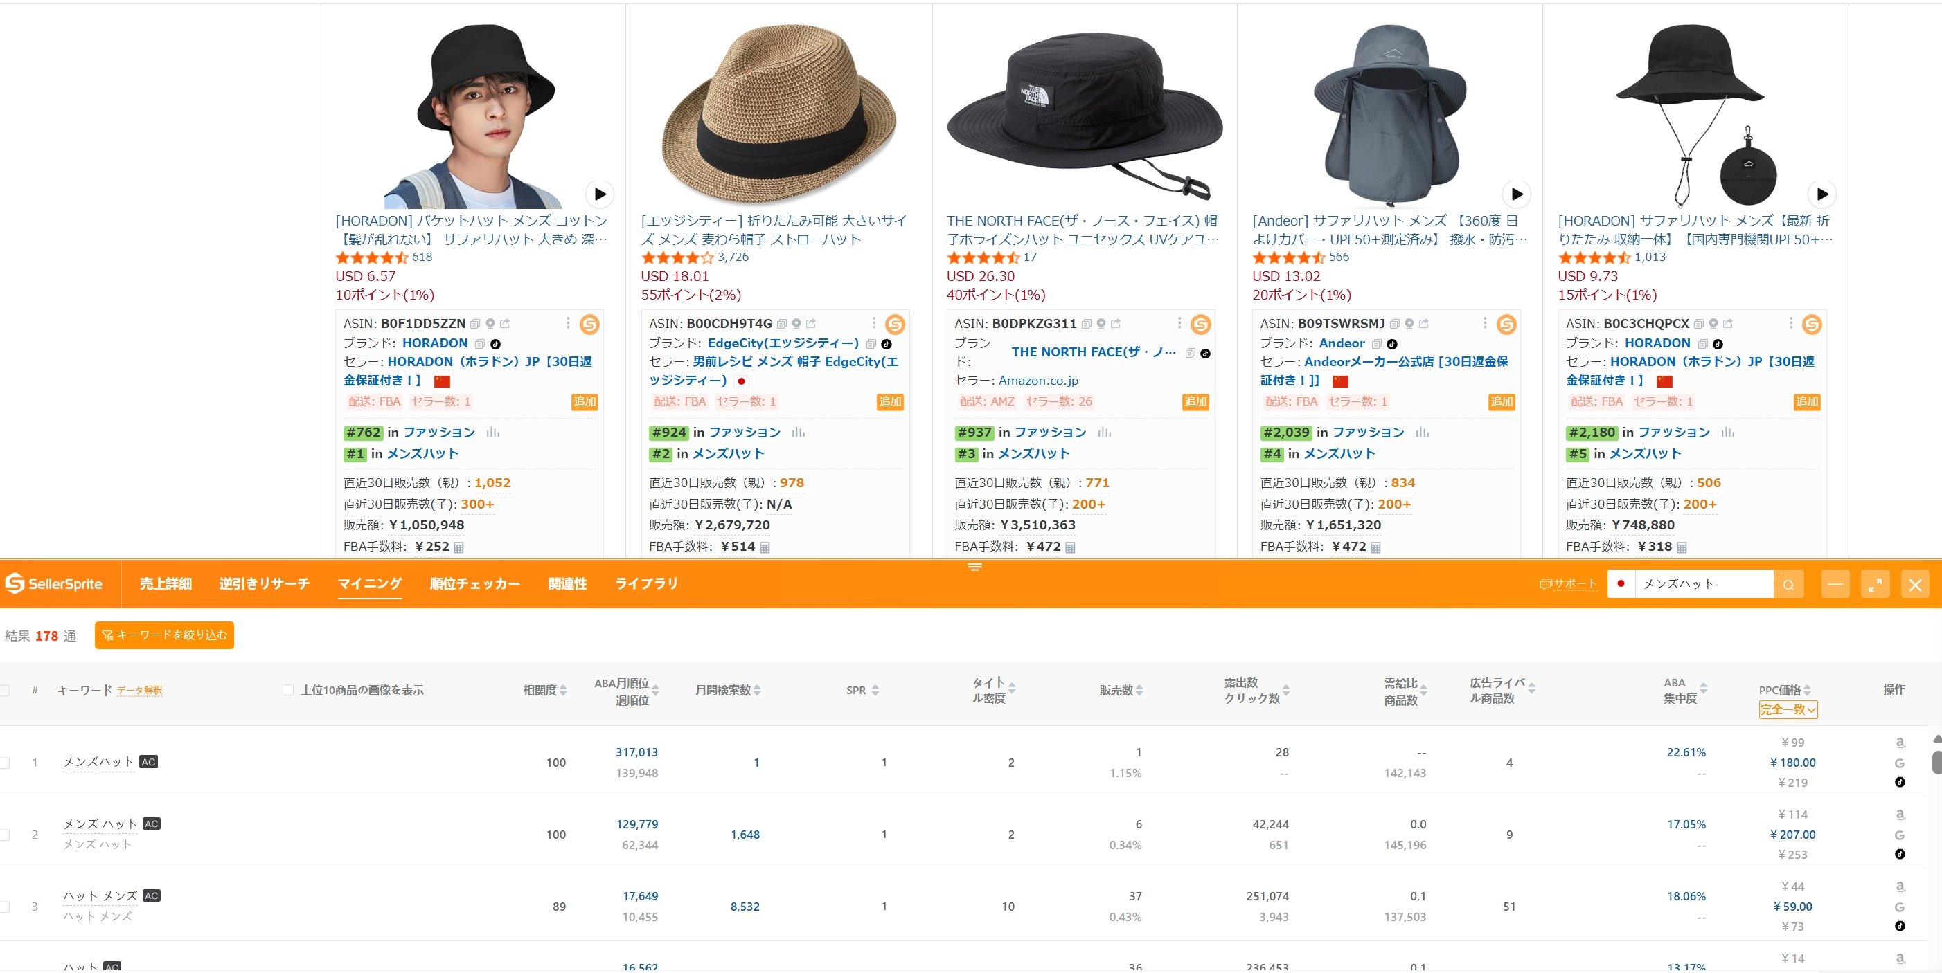Image resolution: width=1942 pixels, height=973 pixels.
Task: Sort by 月間検索数 column arrows
Action: (757, 691)
